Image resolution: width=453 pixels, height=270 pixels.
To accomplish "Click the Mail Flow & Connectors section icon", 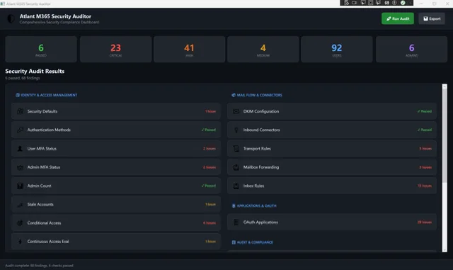I will pyautogui.click(x=234, y=95).
